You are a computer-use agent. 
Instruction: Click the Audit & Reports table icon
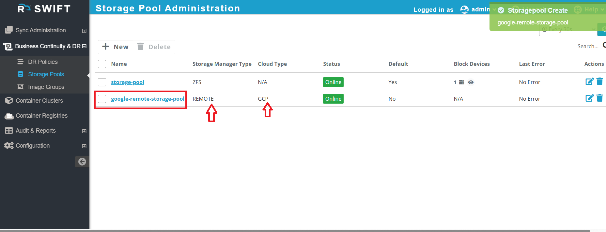pyautogui.click(x=9, y=131)
